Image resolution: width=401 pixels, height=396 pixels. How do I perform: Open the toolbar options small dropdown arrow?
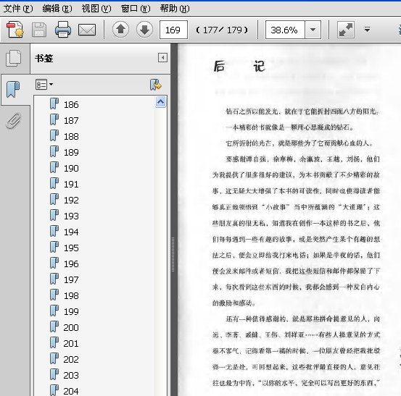tap(367, 30)
